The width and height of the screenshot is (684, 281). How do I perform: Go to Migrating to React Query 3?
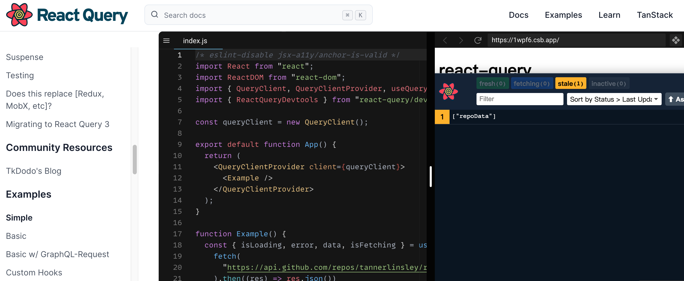click(58, 124)
